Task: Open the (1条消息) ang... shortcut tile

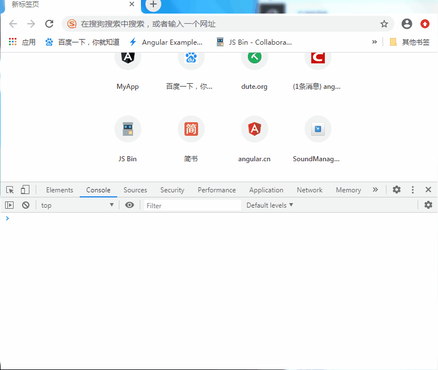Action: click(x=318, y=71)
